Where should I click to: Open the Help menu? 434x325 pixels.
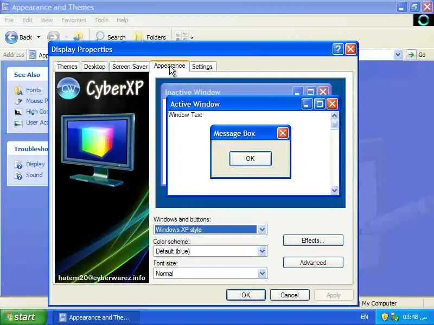(x=123, y=20)
